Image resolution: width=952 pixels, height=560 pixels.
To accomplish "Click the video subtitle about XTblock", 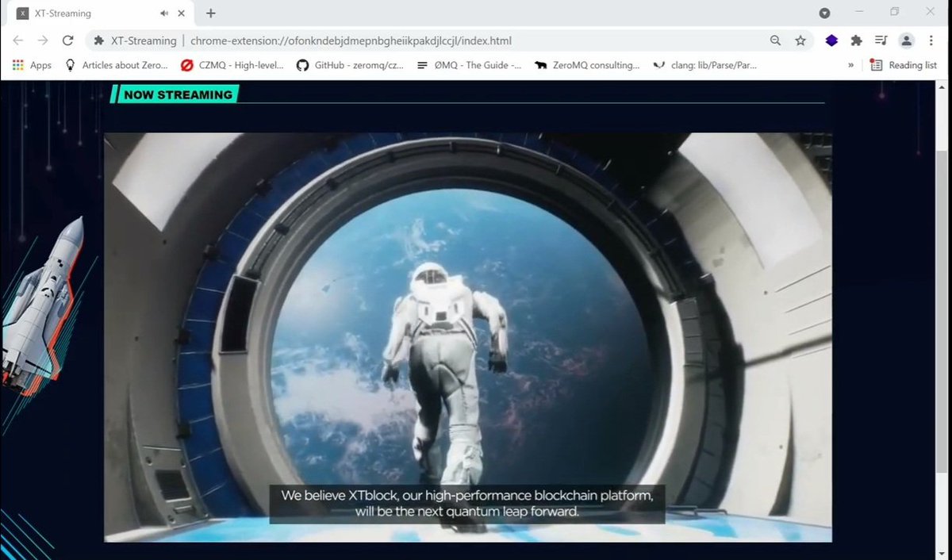I will tap(467, 504).
